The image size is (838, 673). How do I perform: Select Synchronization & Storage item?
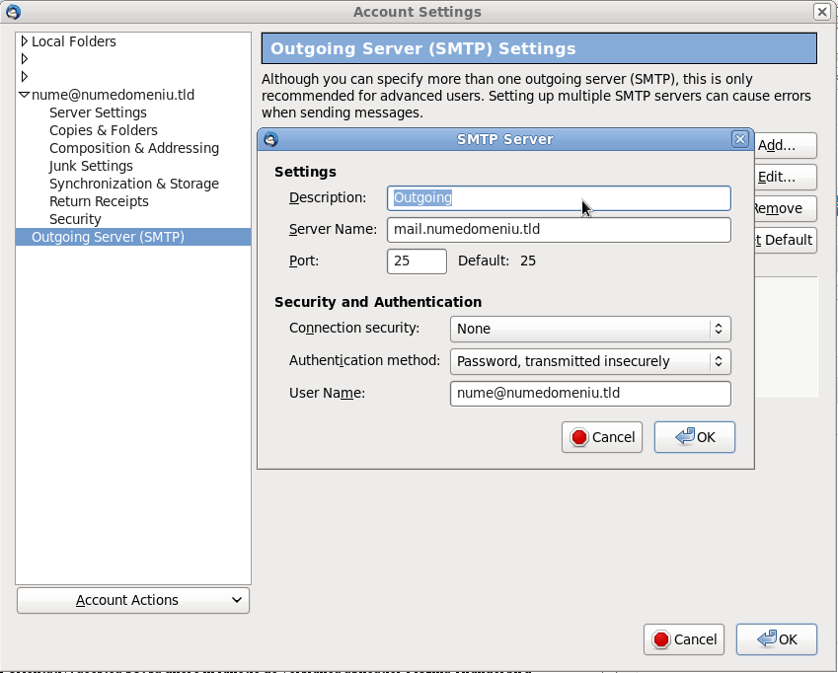coord(134,184)
